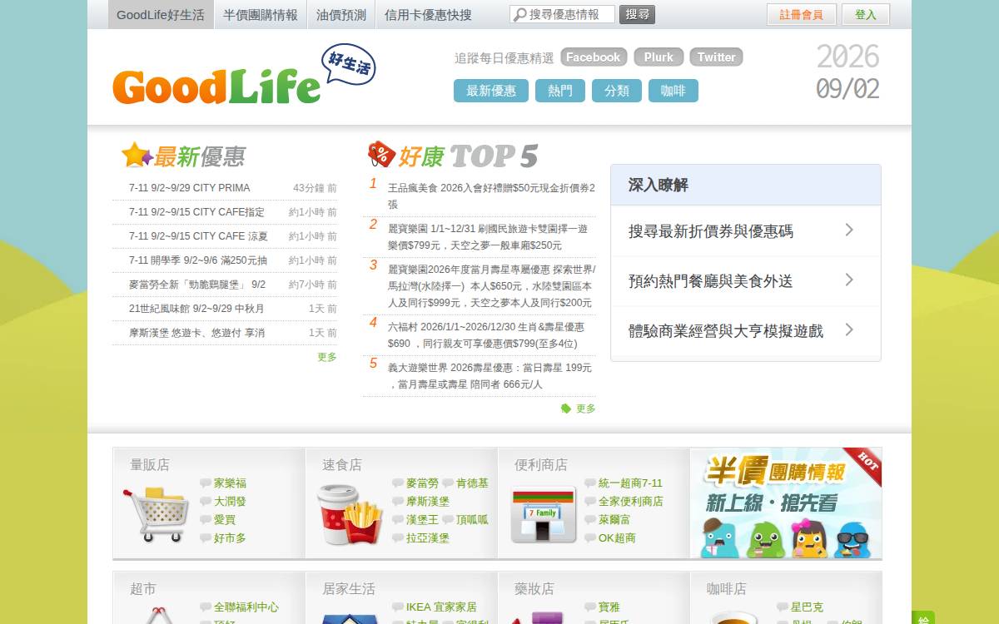
Task: Open the 愛買 store link
Action: [x=225, y=520]
